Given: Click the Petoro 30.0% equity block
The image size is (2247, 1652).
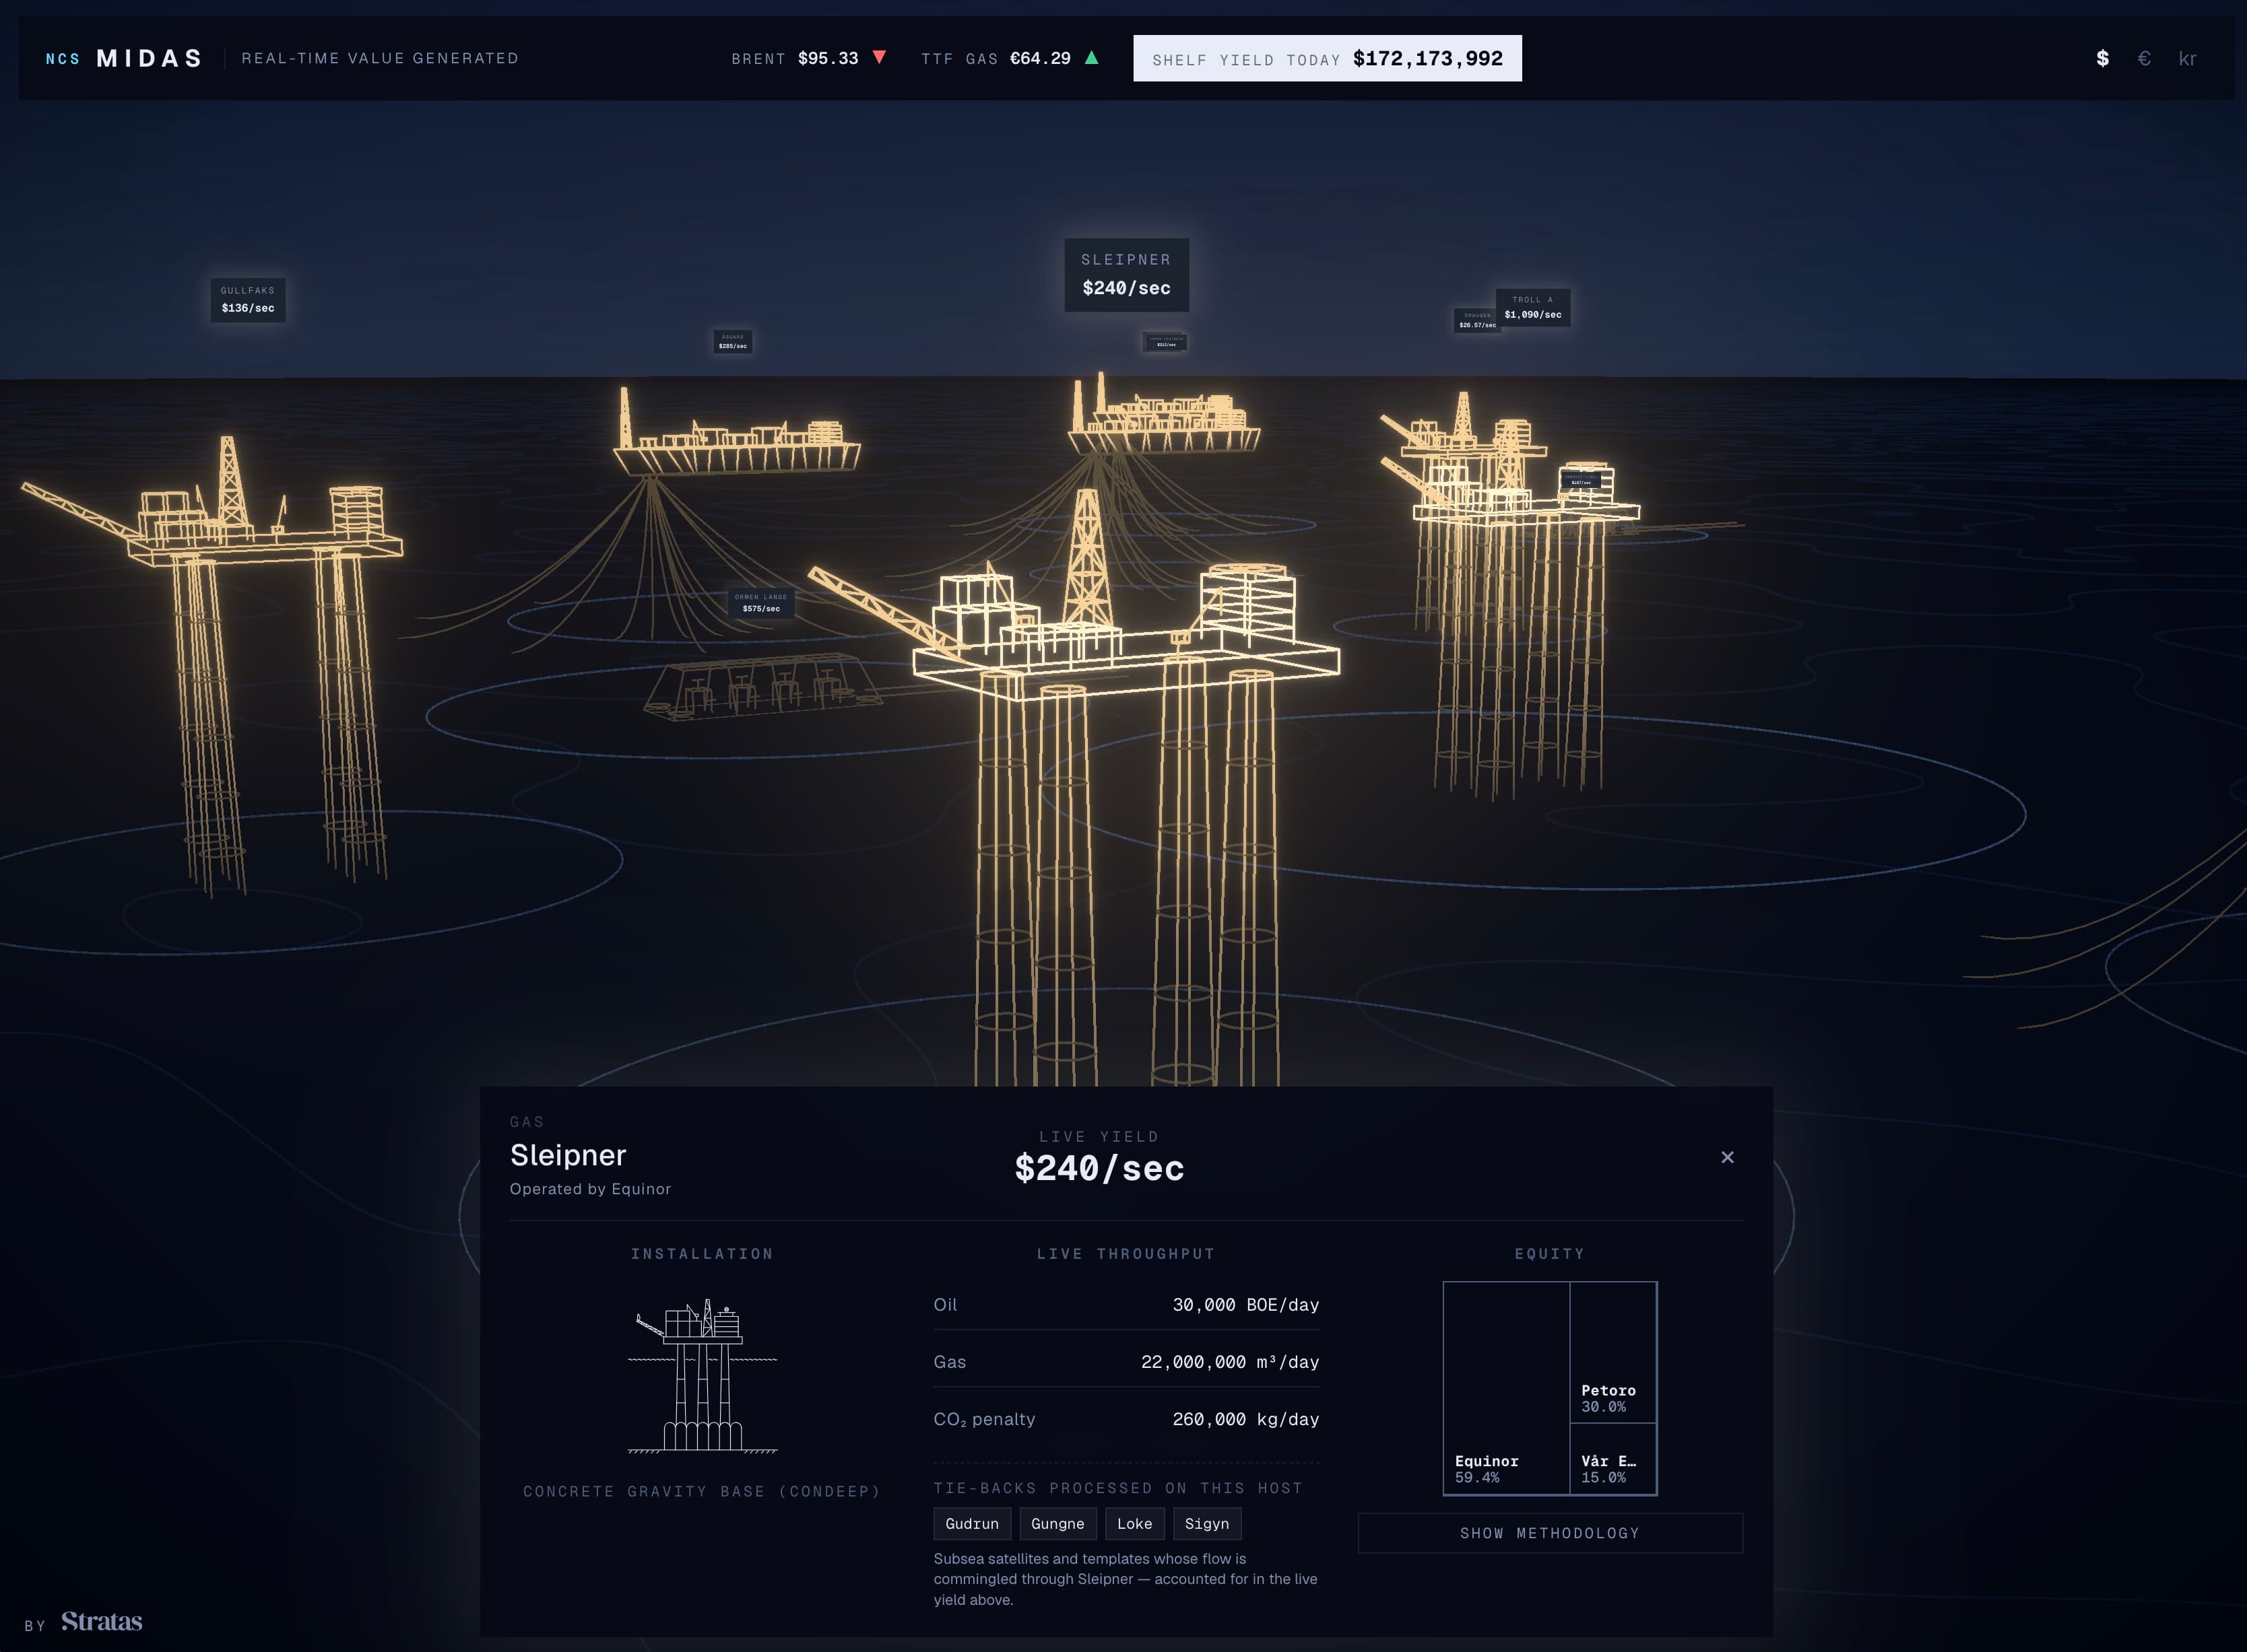Looking at the screenshot, I should pos(1614,1352).
